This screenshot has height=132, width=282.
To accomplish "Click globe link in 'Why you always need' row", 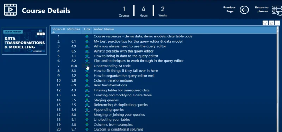I will pyautogui.click(x=87, y=46).
